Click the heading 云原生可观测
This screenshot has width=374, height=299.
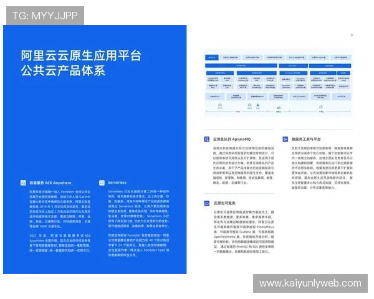tap(224, 203)
